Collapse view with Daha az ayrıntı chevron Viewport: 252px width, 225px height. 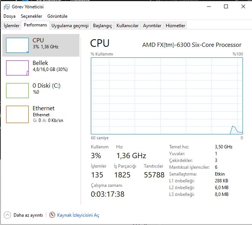click(x=8, y=215)
